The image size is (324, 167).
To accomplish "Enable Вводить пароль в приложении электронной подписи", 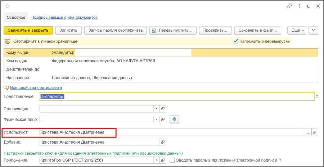I will [172, 160].
